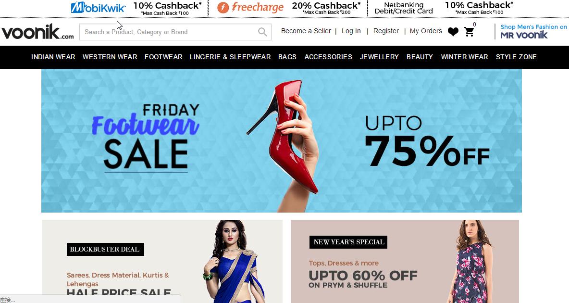Click the Become a Seller link

point(306,31)
